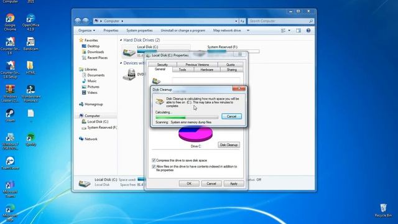The image size is (398, 224).
Task: Expand toolbar overflow chevron
Action: 248,30
